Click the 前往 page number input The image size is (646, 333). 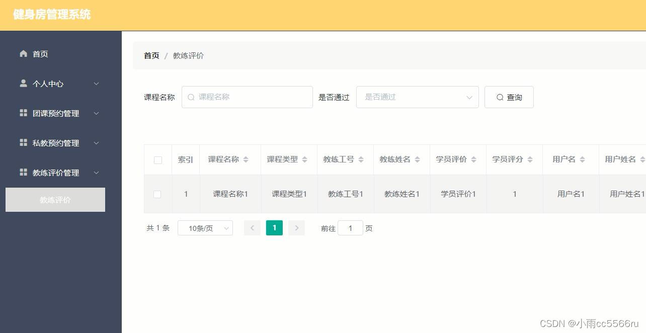pos(350,228)
